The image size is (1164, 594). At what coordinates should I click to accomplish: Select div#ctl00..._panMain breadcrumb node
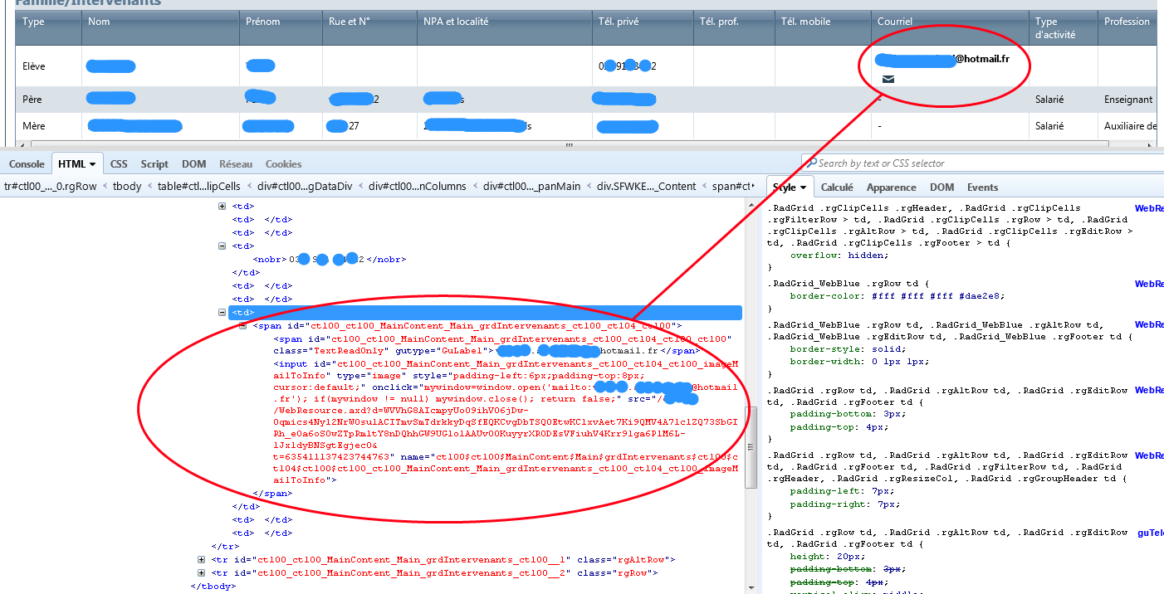(532, 186)
